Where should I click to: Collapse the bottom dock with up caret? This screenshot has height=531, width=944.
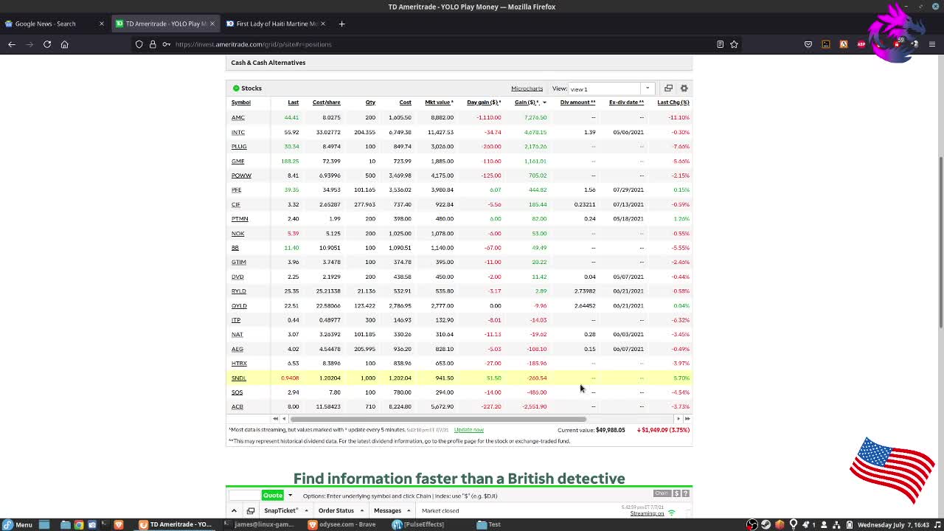[234, 510]
